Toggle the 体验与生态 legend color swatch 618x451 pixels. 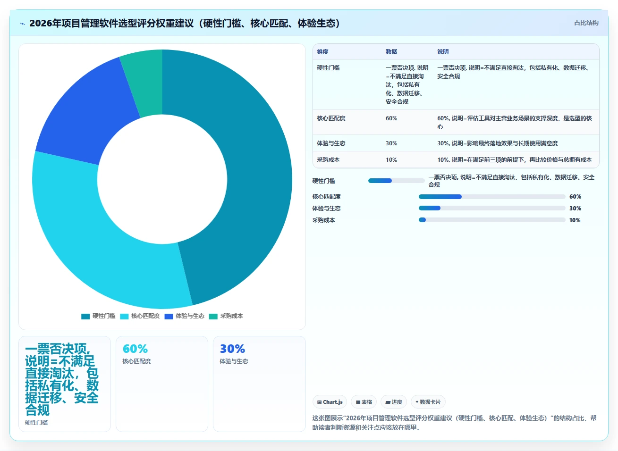pos(169,316)
